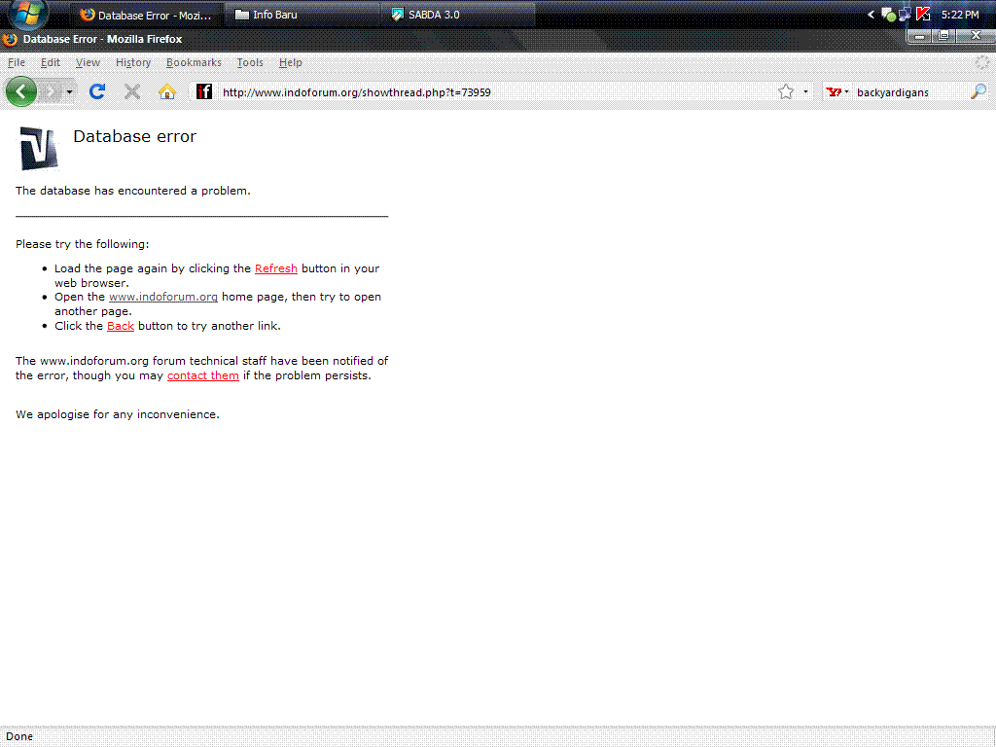Open the Yahoo search engine selector
The image size is (996, 747).
pyautogui.click(x=837, y=92)
